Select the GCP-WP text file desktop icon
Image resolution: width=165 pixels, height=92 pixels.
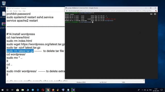(x=4, y=15)
